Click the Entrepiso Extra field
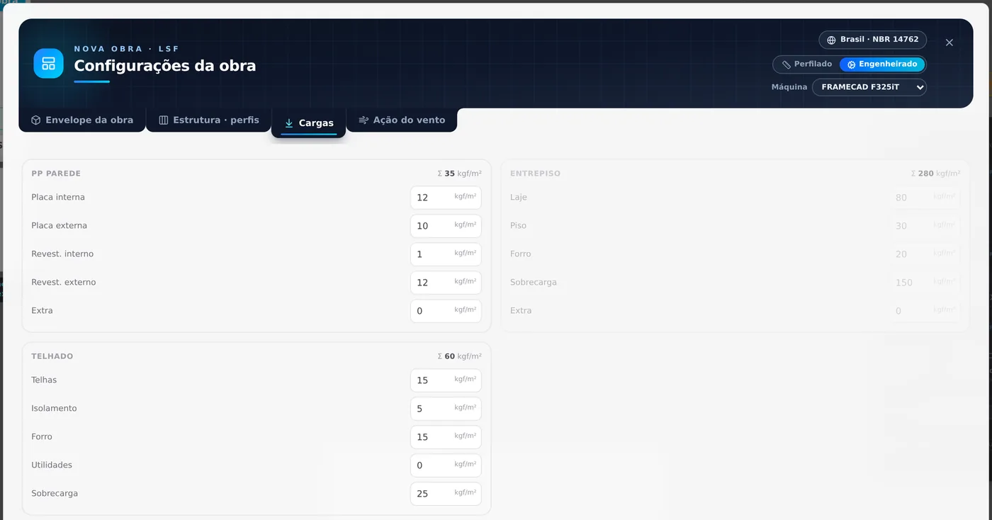The height and width of the screenshot is (520, 992). click(x=925, y=311)
